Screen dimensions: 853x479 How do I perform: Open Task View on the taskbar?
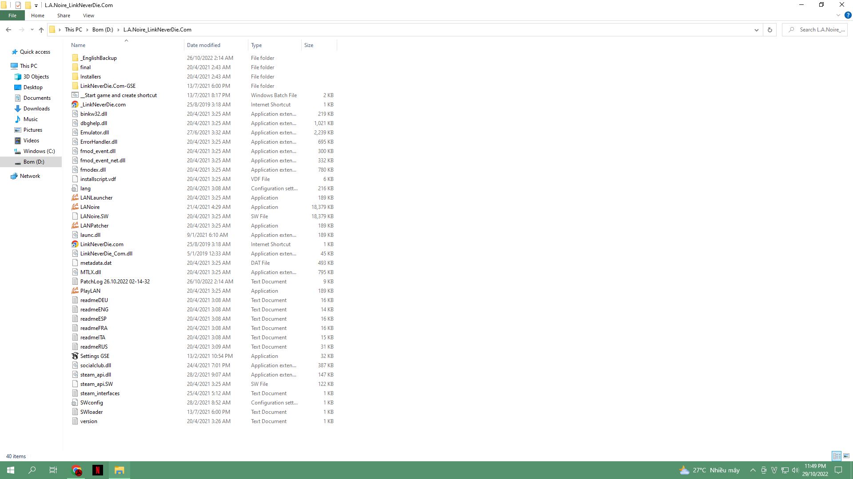tap(53, 470)
